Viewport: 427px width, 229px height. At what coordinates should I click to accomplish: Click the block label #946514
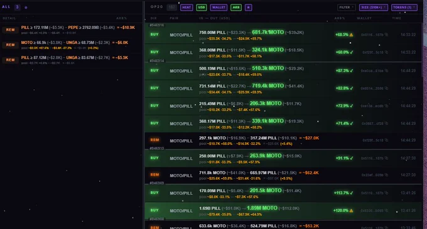(x=157, y=61)
